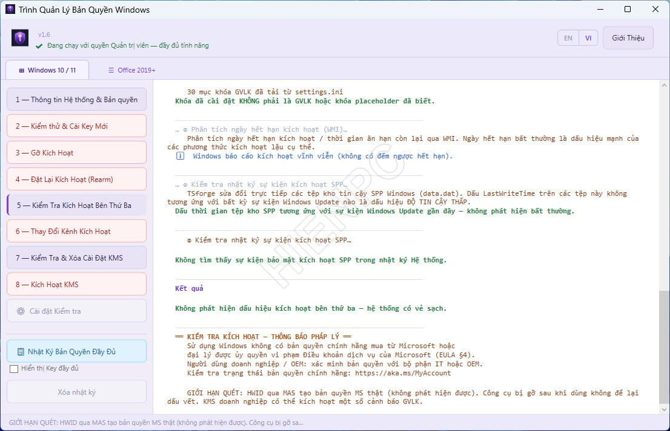670x431 pixels.
Task: Minimize the Trình Quản Lý Bản Quyền window
Action: [x=600, y=10]
